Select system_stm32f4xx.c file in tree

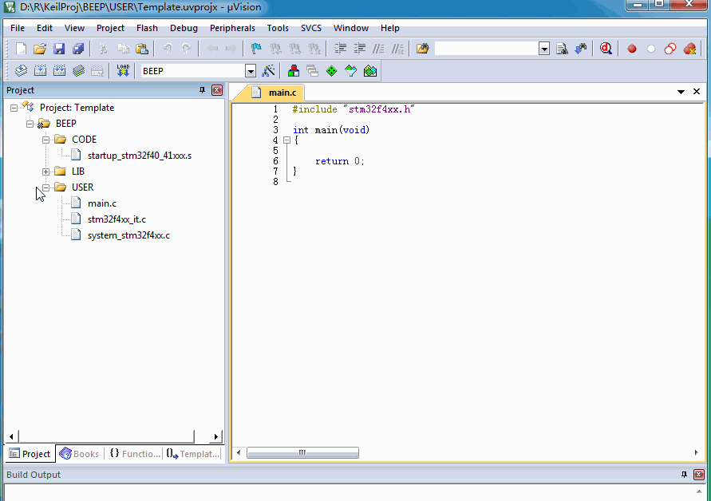pyautogui.click(x=128, y=235)
